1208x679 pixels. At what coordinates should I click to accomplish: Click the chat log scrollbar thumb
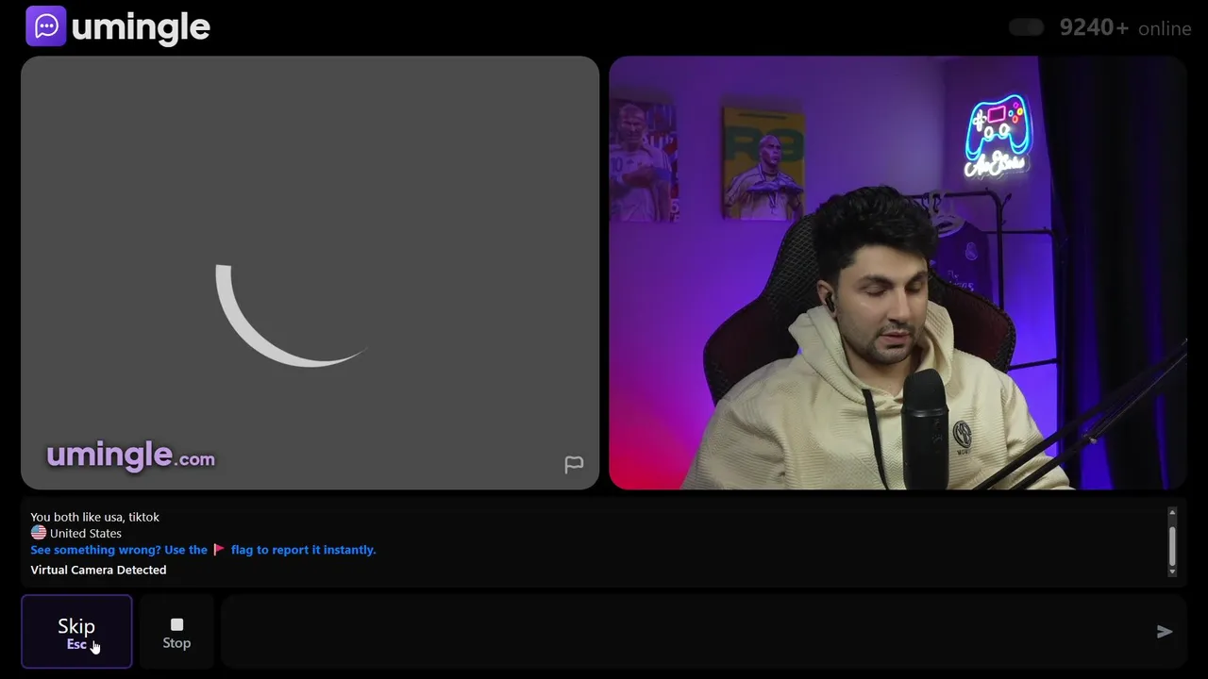(1172, 545)
